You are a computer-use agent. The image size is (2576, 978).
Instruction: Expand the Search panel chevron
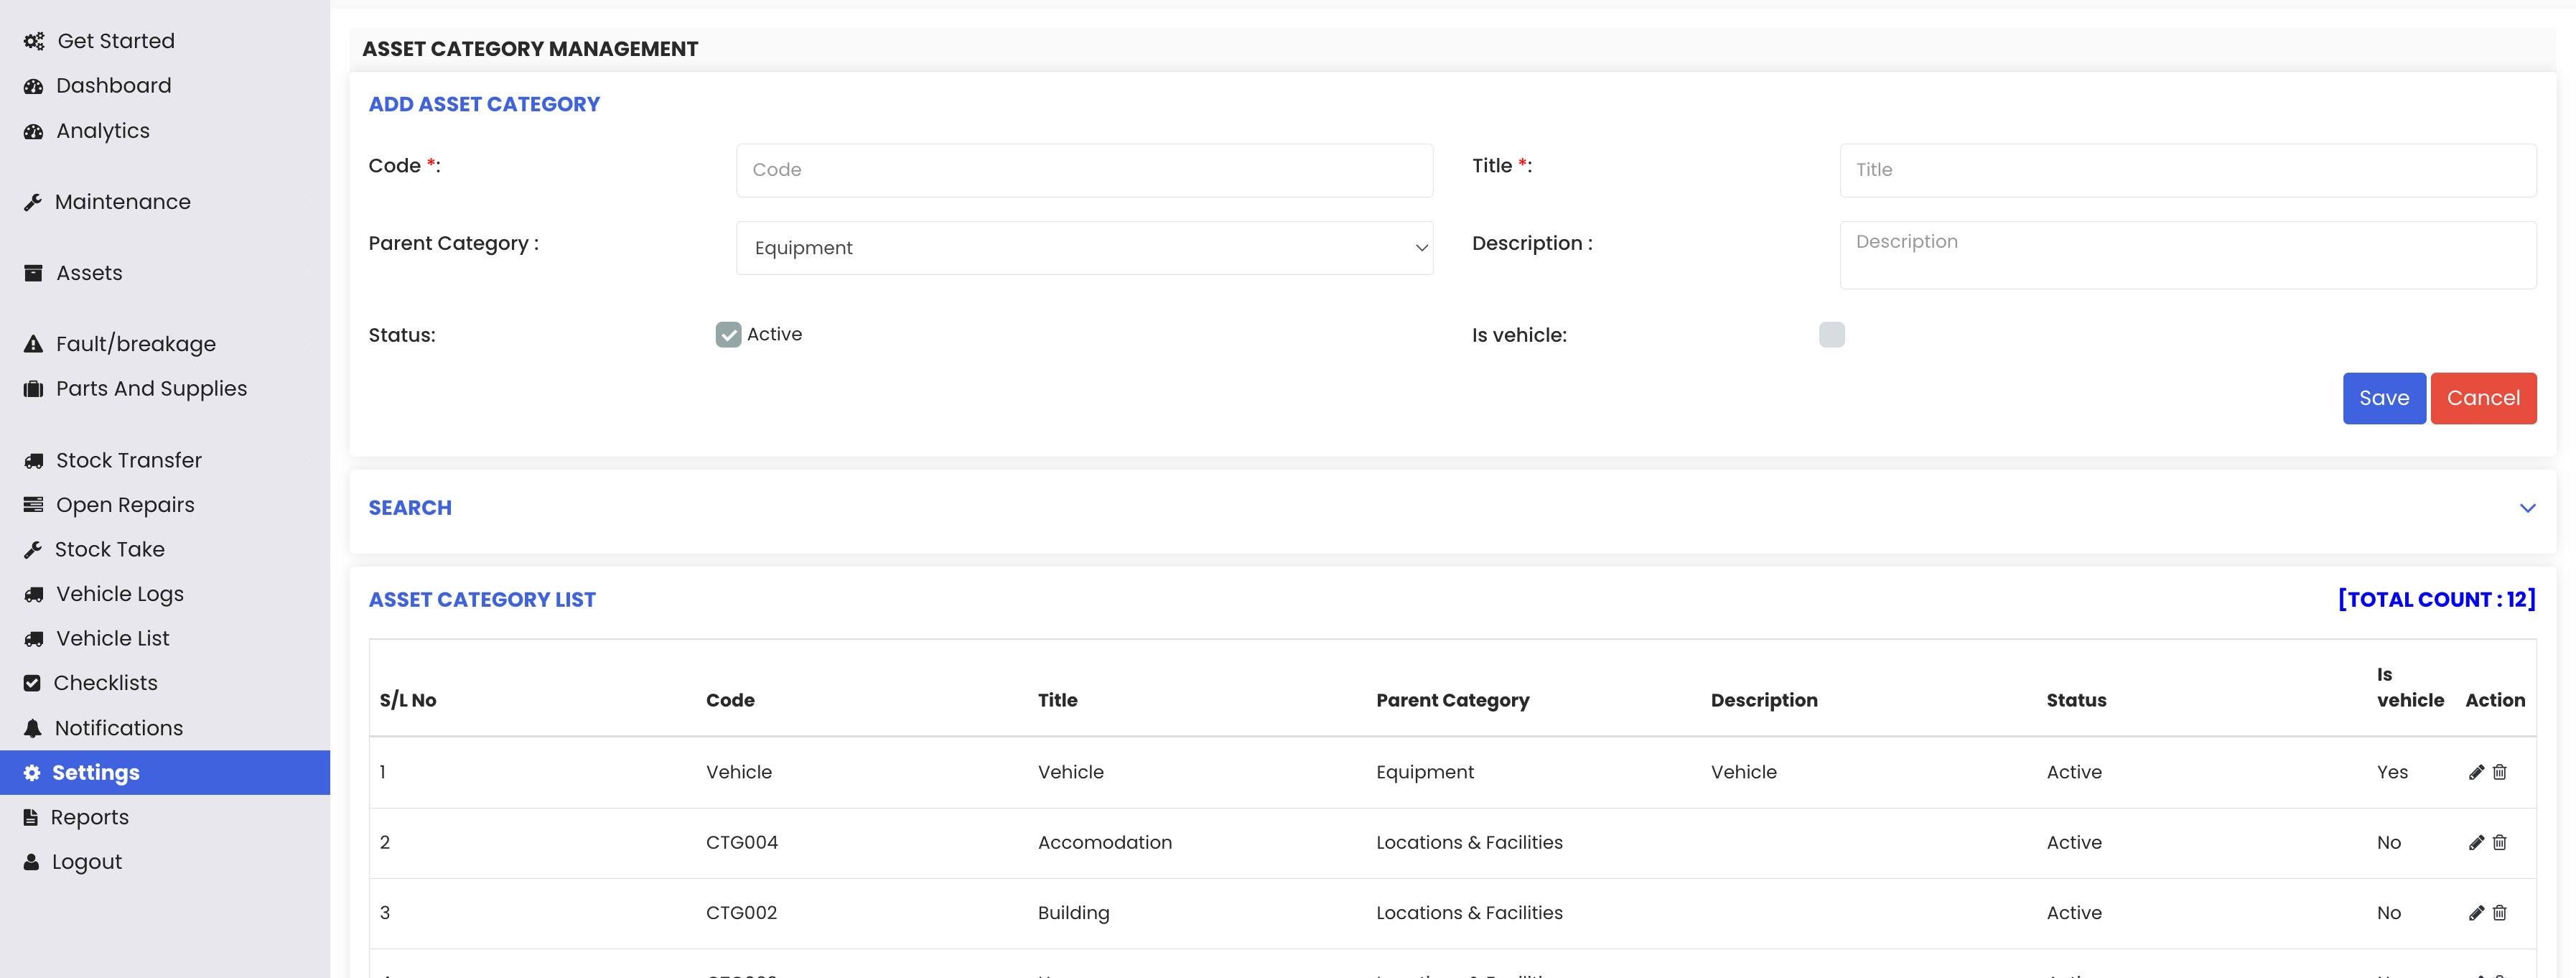click(2527, 508)
